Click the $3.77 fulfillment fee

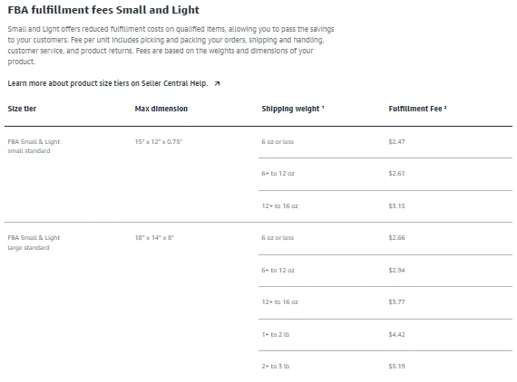click(396, 301)
